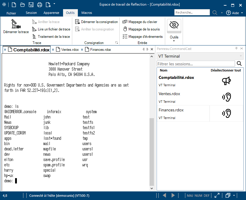Pin the Panneau CommandCast panel
This screenshot has width=246, height=200.
(237, 48)
